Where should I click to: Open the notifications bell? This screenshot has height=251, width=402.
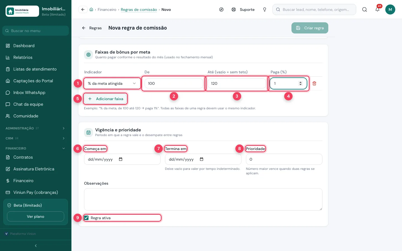pyautogui.click(x=377, y=9)
